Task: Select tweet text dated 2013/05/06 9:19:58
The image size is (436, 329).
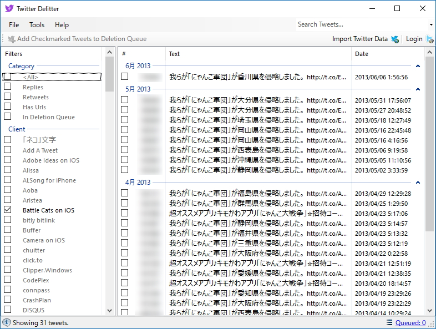Action: click(258, 150)
